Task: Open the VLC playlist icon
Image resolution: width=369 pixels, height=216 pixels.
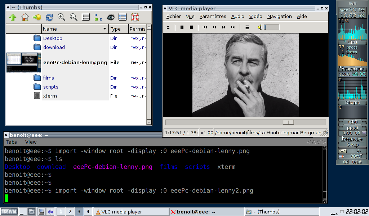Action: (246, 27)
